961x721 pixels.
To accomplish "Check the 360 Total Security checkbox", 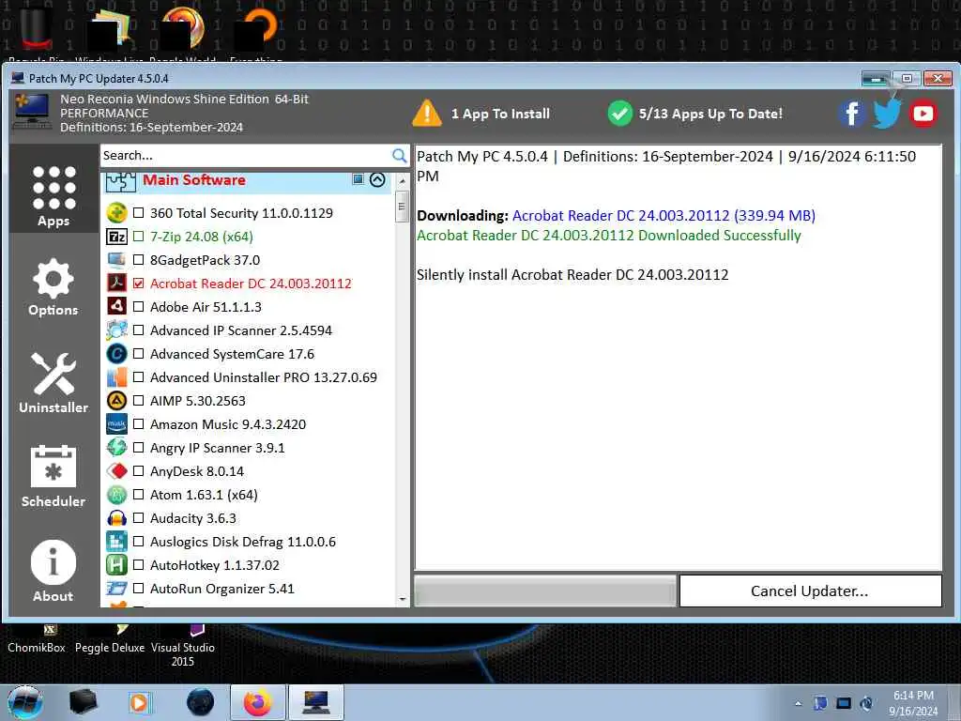I will [x=139, y=213].
